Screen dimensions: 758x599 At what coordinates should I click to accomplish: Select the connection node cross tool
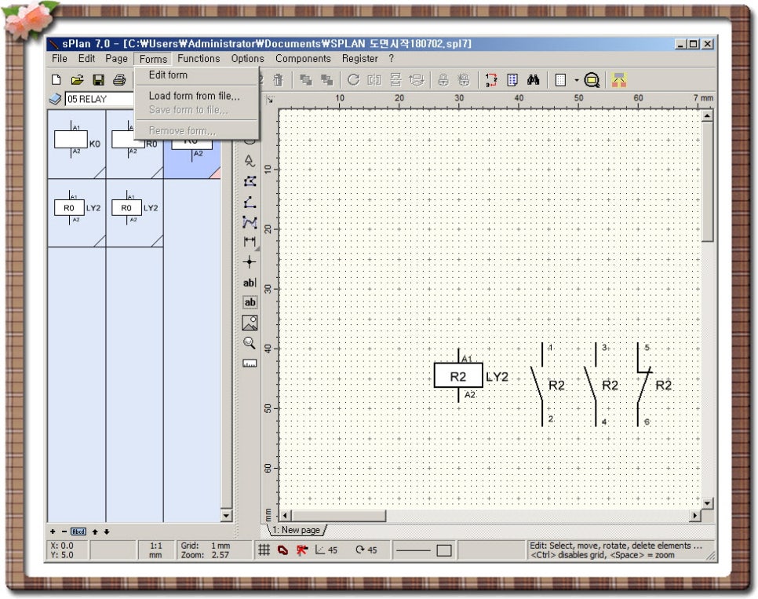[250, 262]
